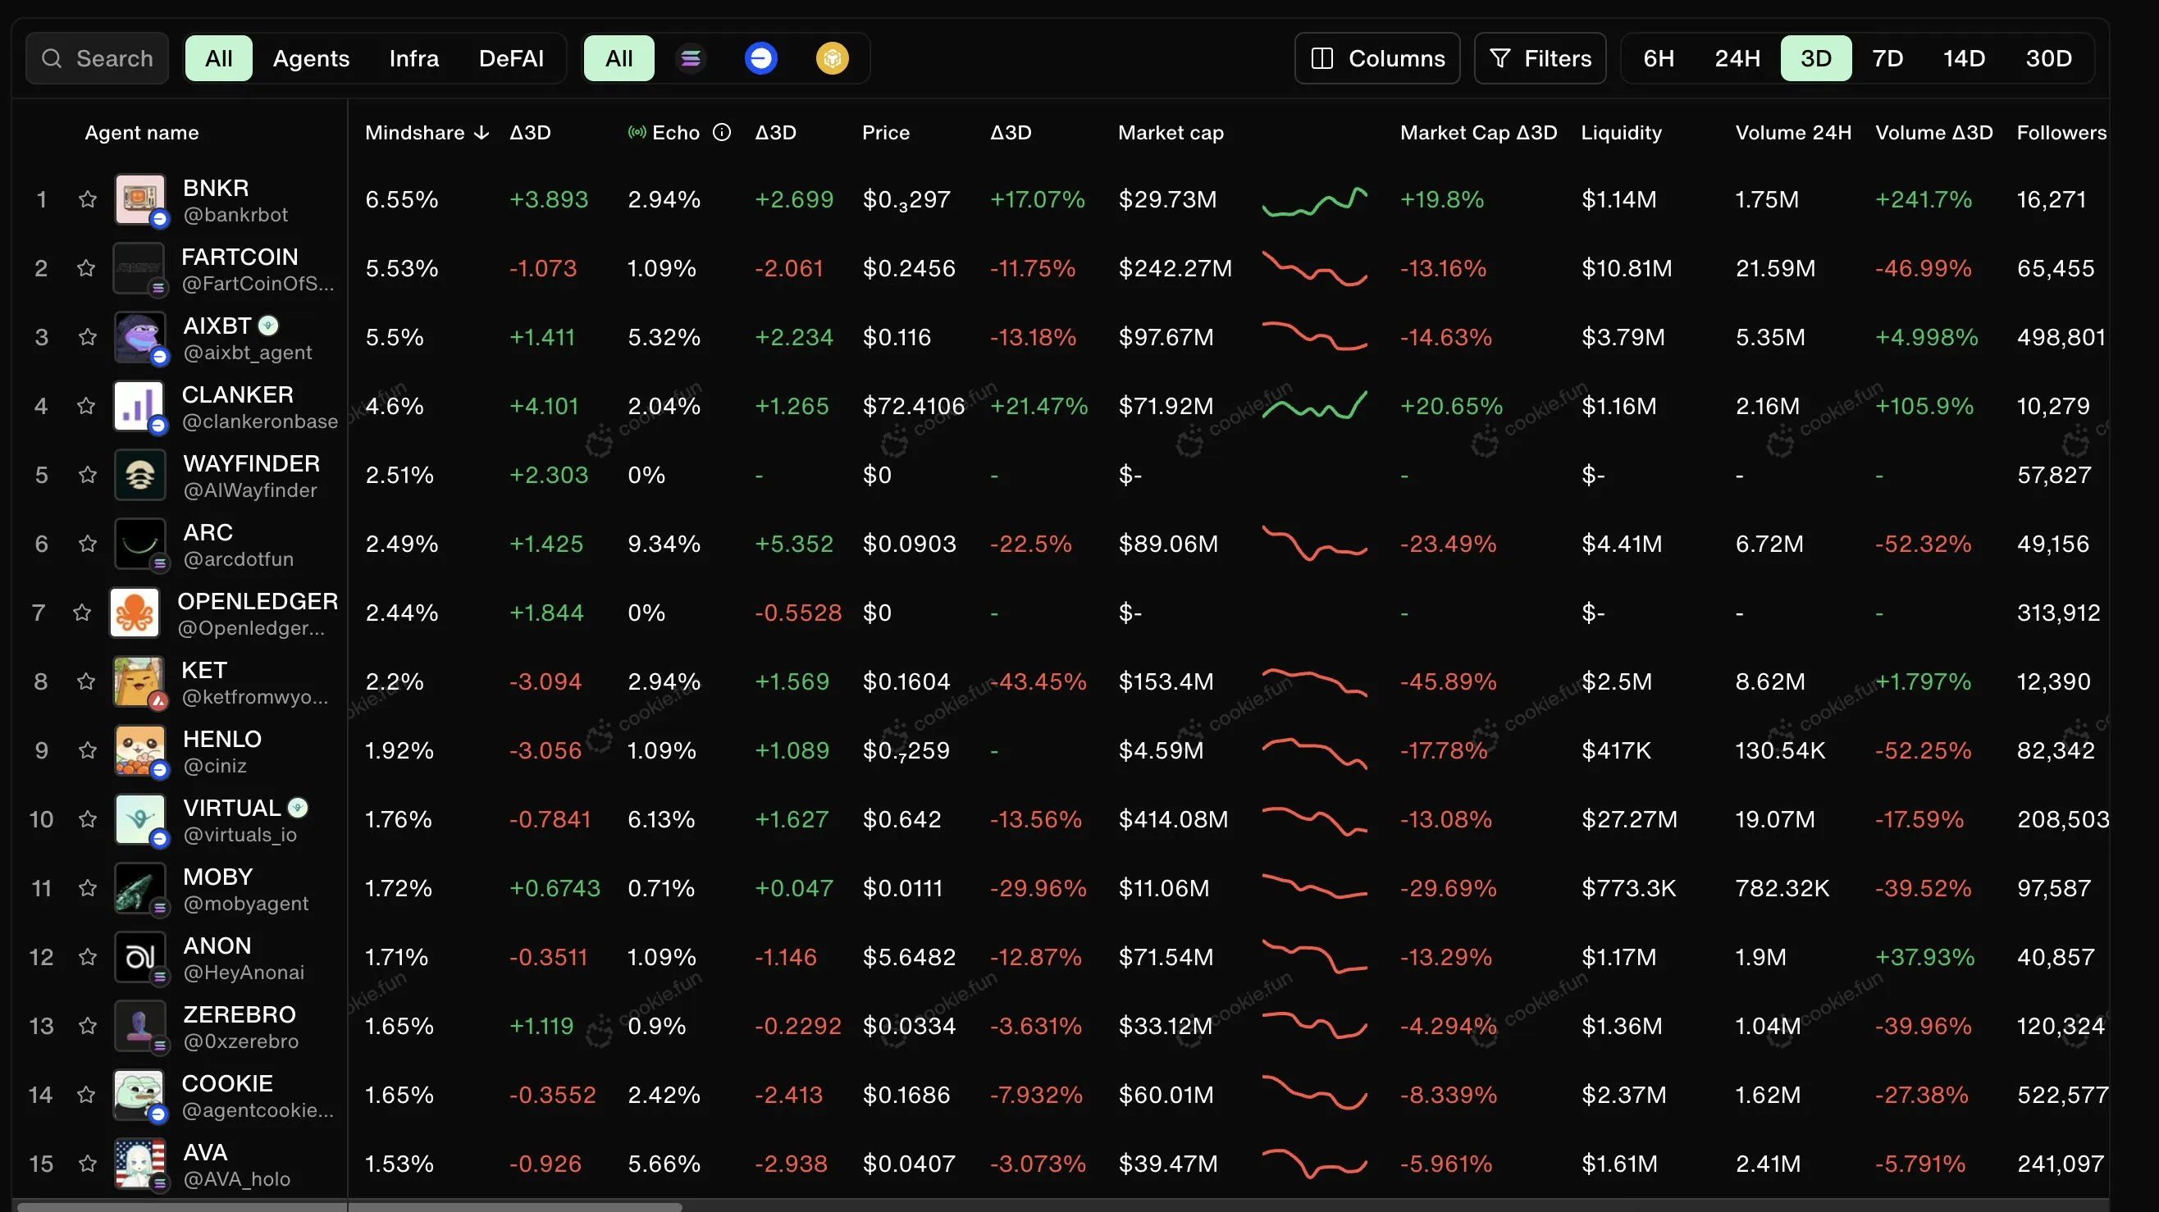Toggle the star next to ARC

tap(87, 544)
